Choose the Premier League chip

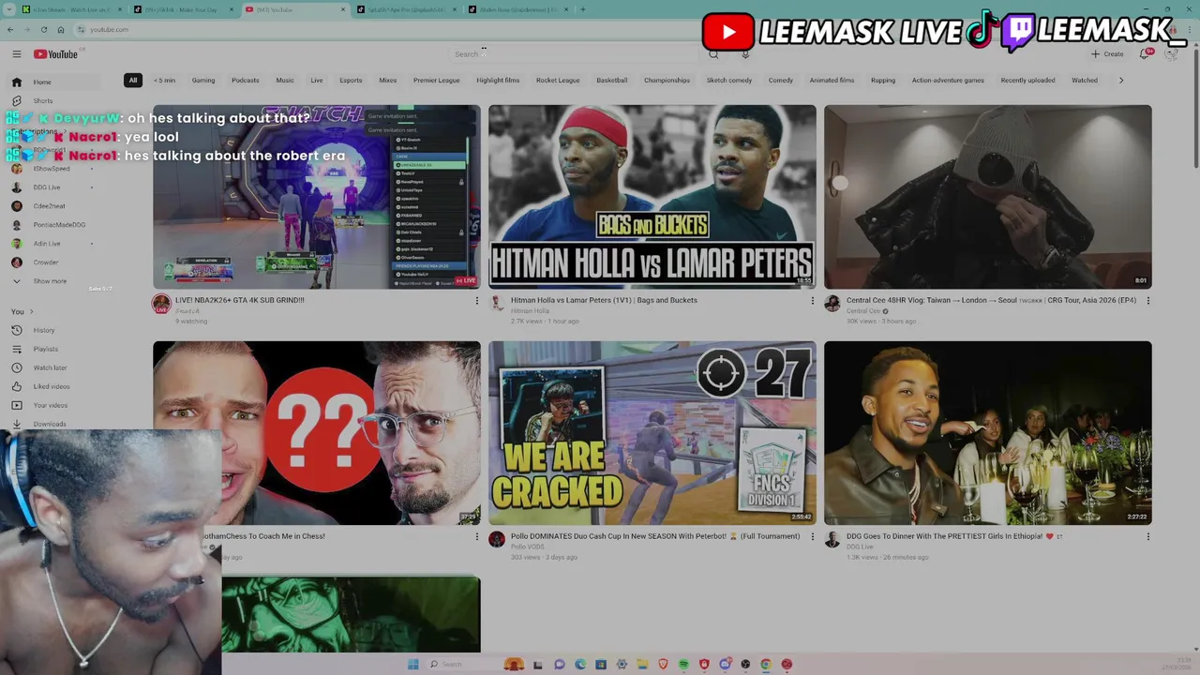[x=437, y=81]
